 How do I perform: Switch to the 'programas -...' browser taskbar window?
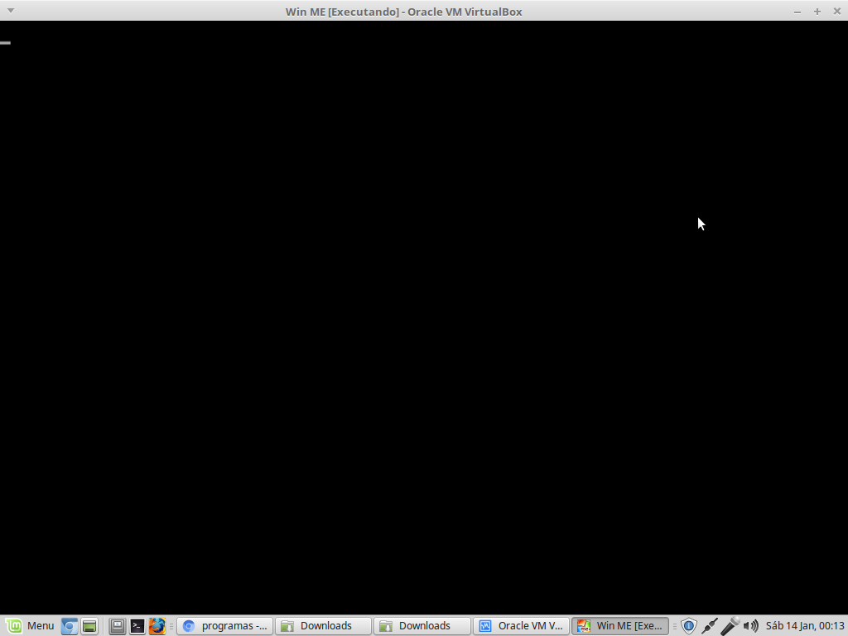coord(225,626)
